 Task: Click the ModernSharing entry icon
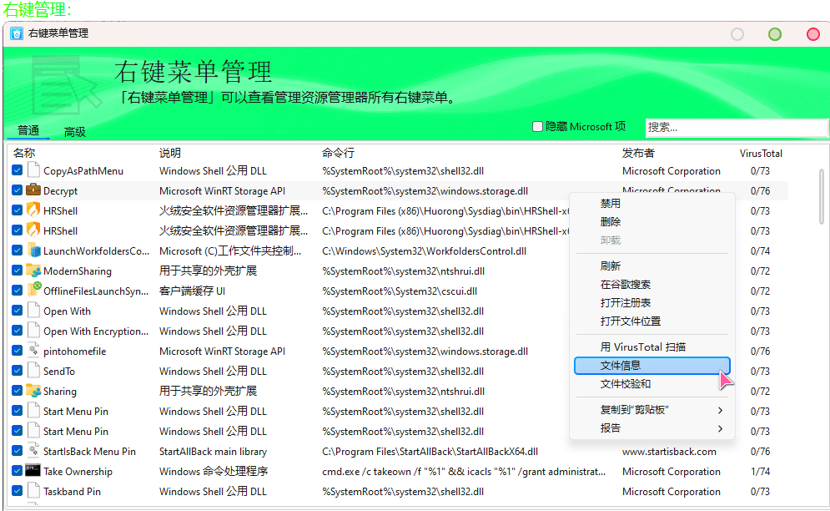pyautogui.click(x=33, y=271)
